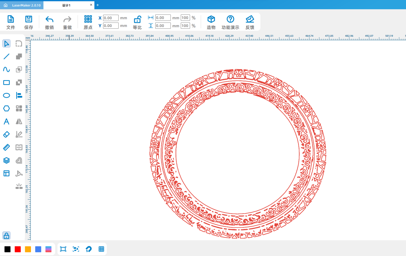Select the Bezier curve tool
Screen dimensions: 406x256
tap(6, 69)
